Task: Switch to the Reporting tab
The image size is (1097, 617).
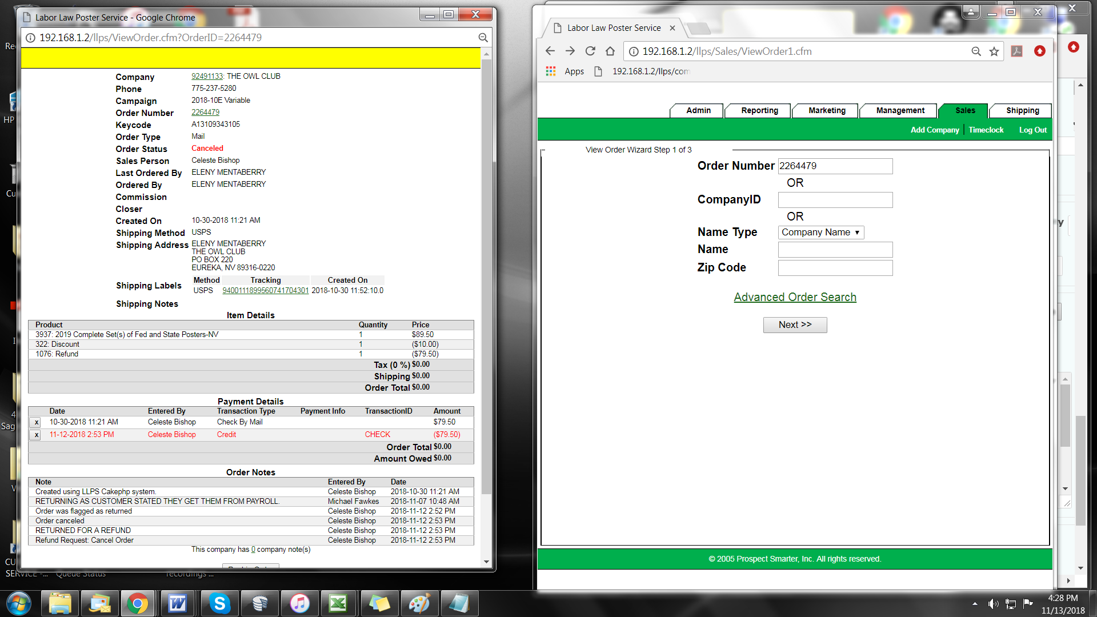Action: tap(759, 111)
